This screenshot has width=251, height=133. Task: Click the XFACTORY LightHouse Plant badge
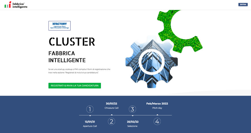59,26
